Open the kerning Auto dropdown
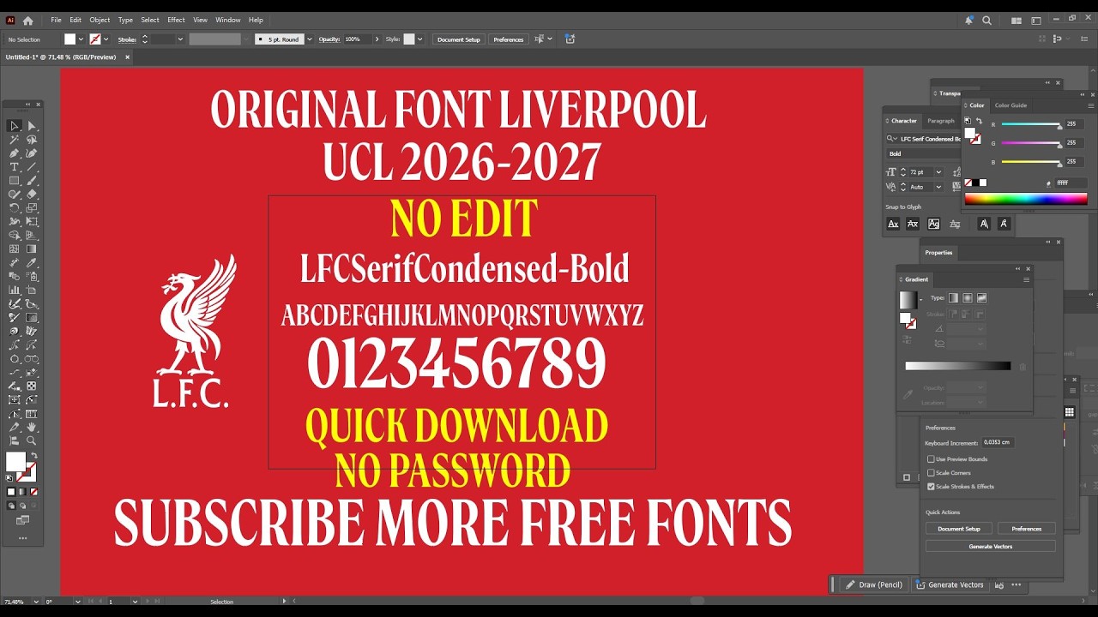Viewport: 1098px width, 617px height. [938, 187]
